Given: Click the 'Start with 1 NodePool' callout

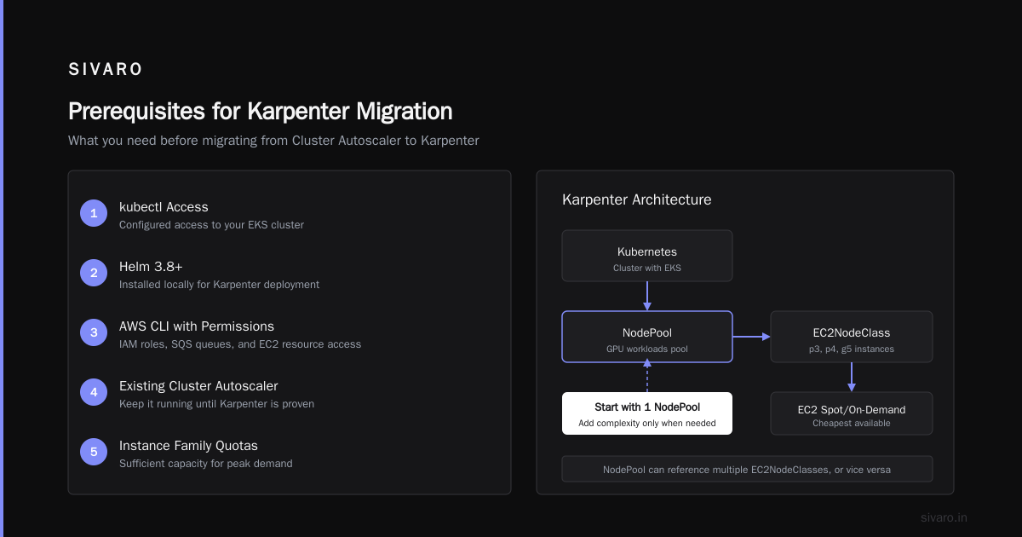Looking at the screenshot, I should (647, 413).
